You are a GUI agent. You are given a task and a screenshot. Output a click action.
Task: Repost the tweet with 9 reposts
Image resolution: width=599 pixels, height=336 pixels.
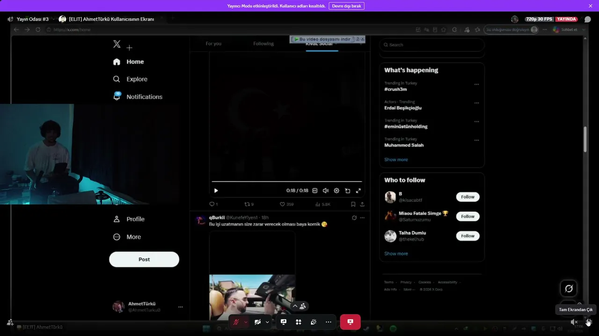[x=249, y=204]
